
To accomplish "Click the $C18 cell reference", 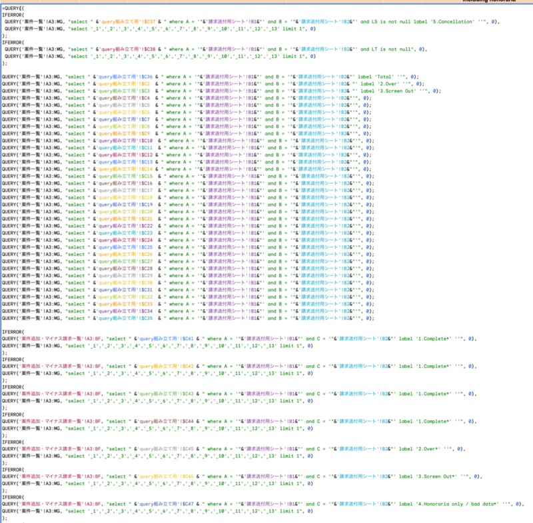I will coord(145,197).
